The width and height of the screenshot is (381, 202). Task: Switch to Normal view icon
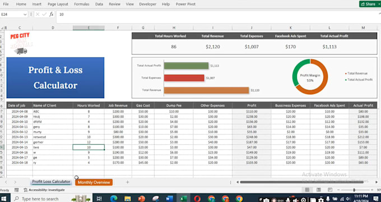pos(307,190)
